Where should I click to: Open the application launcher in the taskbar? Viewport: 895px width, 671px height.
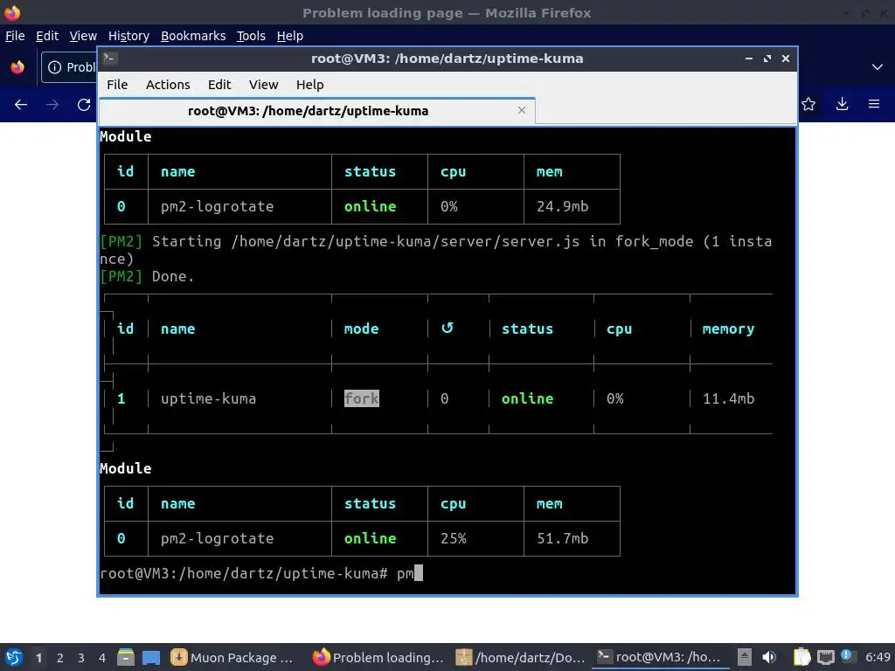[14, 657]
